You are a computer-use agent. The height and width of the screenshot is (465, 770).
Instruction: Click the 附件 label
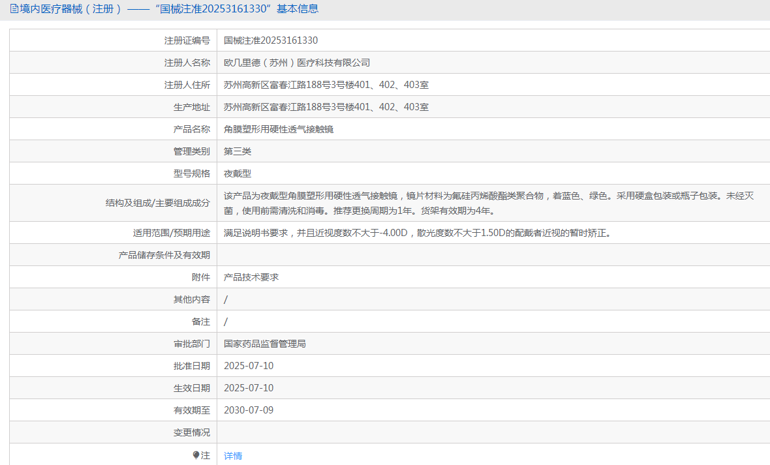201,277
